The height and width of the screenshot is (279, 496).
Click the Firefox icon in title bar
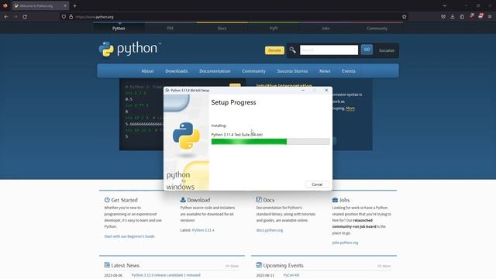pos(5,5)
